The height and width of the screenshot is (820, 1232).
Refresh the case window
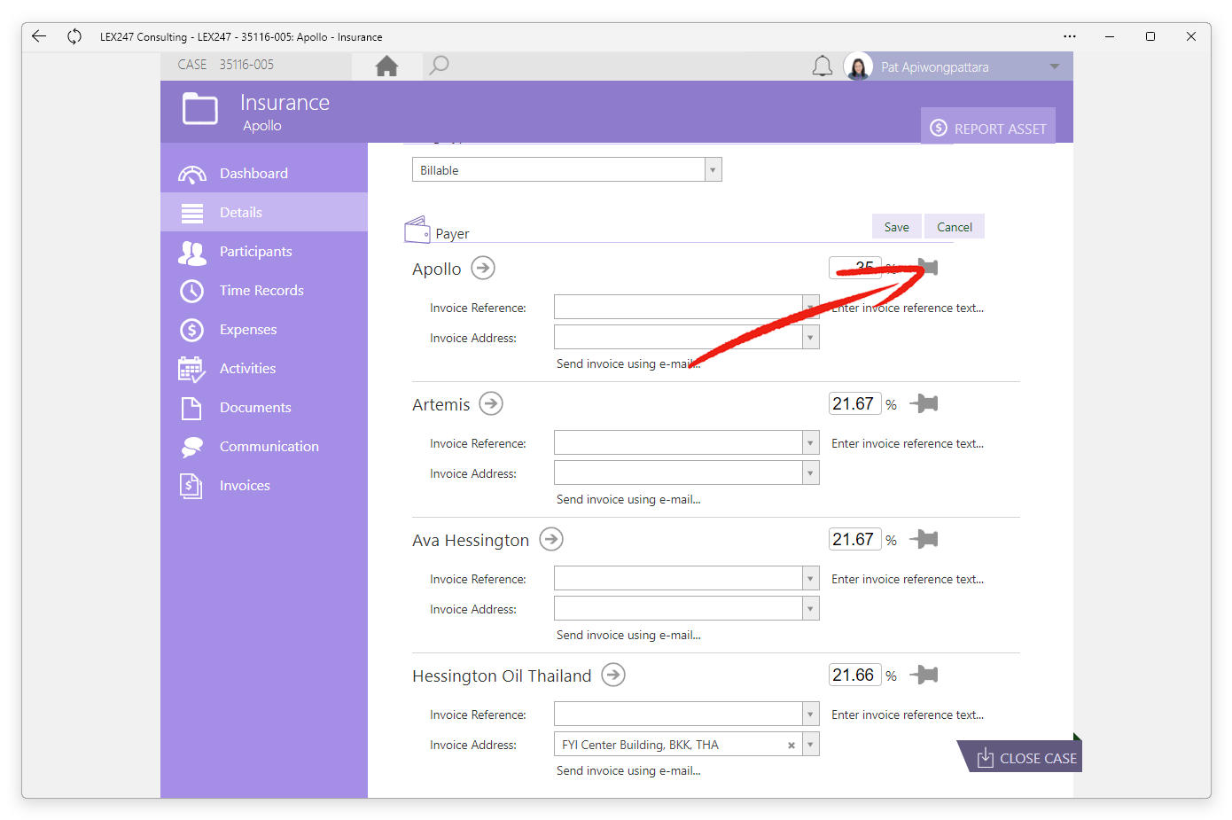[74, 36]
